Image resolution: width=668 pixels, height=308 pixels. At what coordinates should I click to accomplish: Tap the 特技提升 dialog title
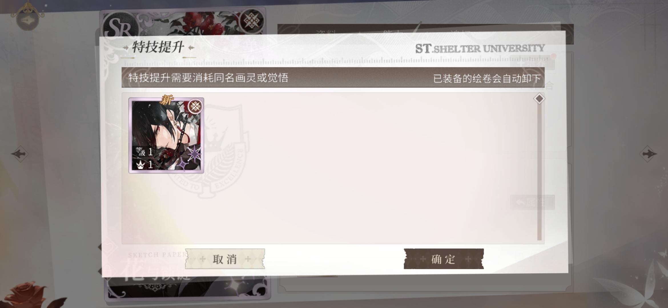point(158,47)
